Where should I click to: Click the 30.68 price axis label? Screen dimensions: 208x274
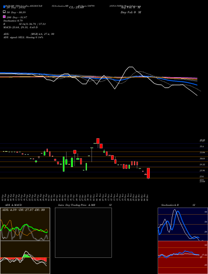pos(202,159)
